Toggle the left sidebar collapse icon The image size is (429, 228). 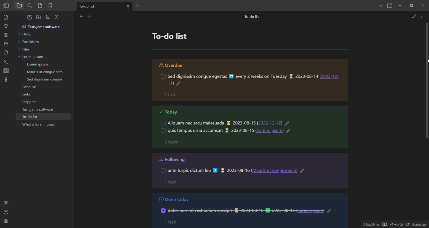point(6,6)
